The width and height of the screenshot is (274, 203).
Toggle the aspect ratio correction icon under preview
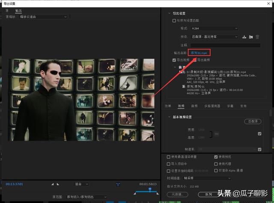click(x=118, y=184)
